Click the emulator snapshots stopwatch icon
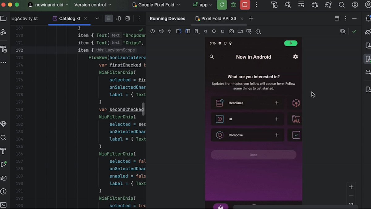The height and width of the screenshot is (209, 371). [258, 31]
